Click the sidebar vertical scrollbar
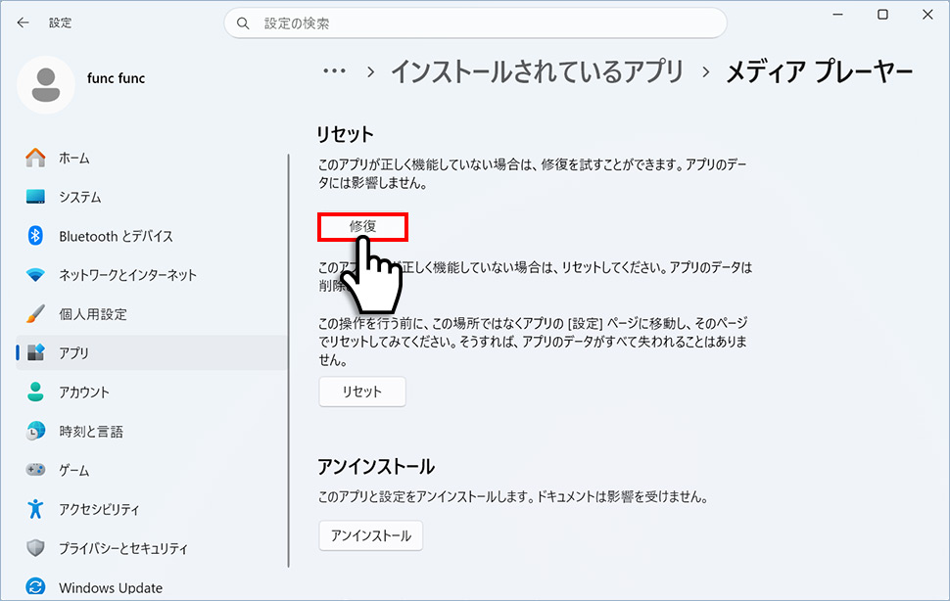The image size is (950, 601). (288, 360)
